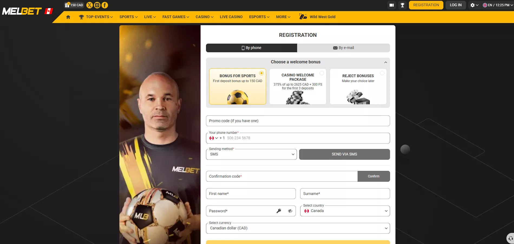514x244 pixels.
Task: Select Casino Welcome Package radio option
Action: [322, 73]
